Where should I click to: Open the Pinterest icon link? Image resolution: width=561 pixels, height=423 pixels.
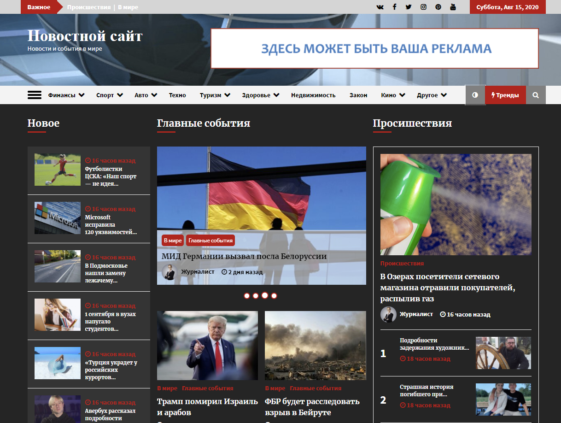[x=438, y=7]
